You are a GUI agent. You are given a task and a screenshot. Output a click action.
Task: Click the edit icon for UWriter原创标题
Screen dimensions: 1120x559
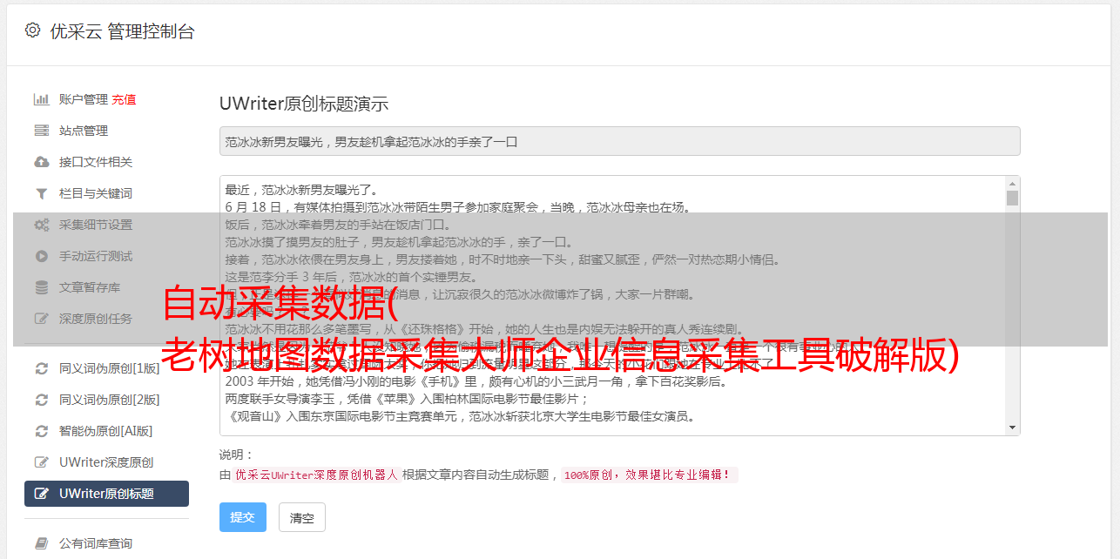[41, 494]
